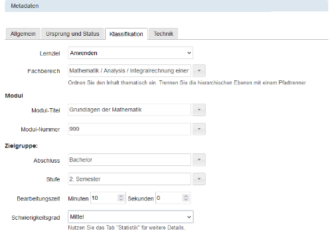The image size is (332, 243).
Task: Switch to the Allgemein tab
Action: point(23,34)
